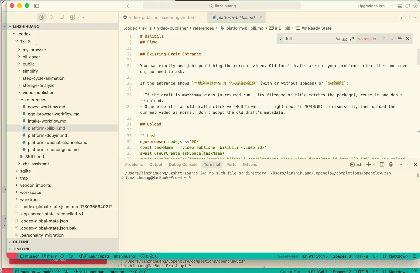This screenshot has height=273, width=420.
Task: Go to previous match with up arrow
Action: click(x=384, y=39)
